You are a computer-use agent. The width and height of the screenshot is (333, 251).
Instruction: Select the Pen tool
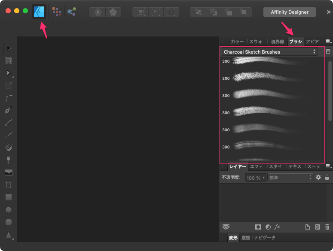(x=9, y=110)
